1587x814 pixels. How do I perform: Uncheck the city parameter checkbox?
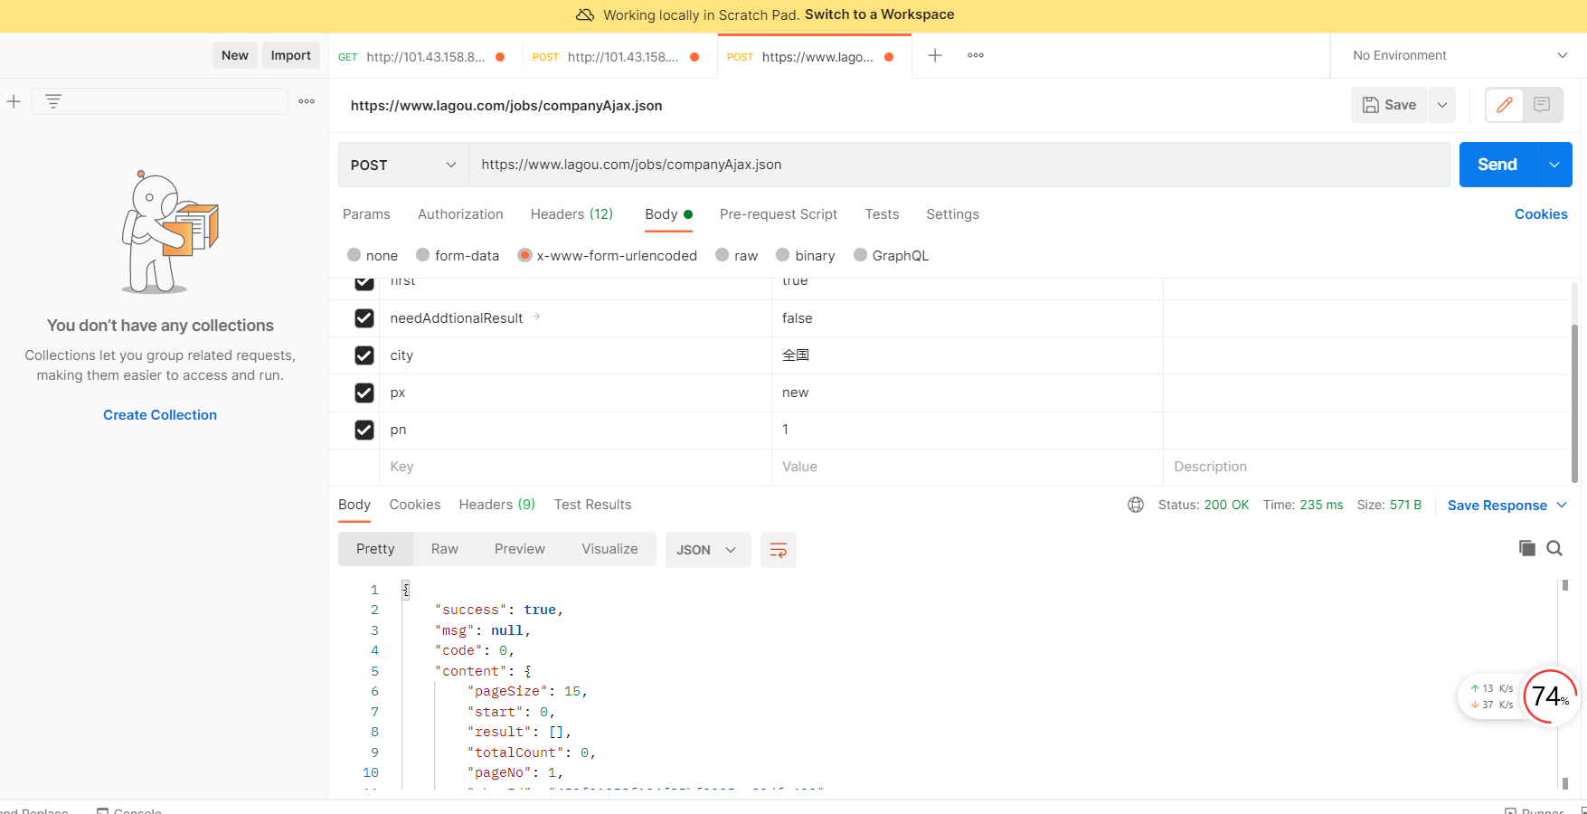pos(364,355)
